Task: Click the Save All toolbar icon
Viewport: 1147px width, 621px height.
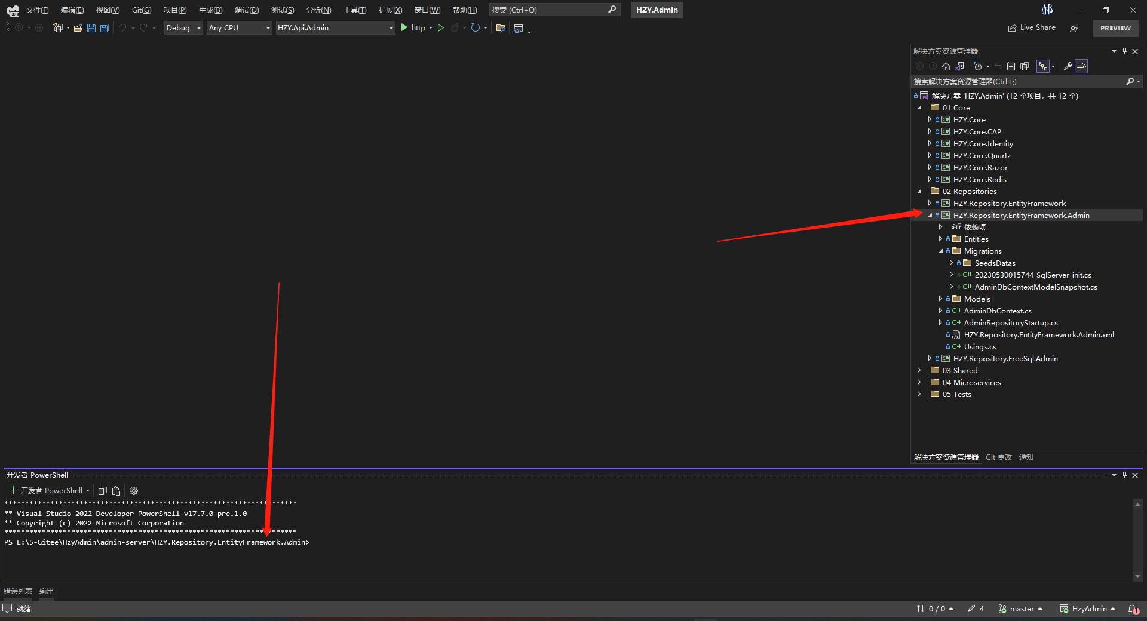Action: pyautogui.click(x=105, y=28)
